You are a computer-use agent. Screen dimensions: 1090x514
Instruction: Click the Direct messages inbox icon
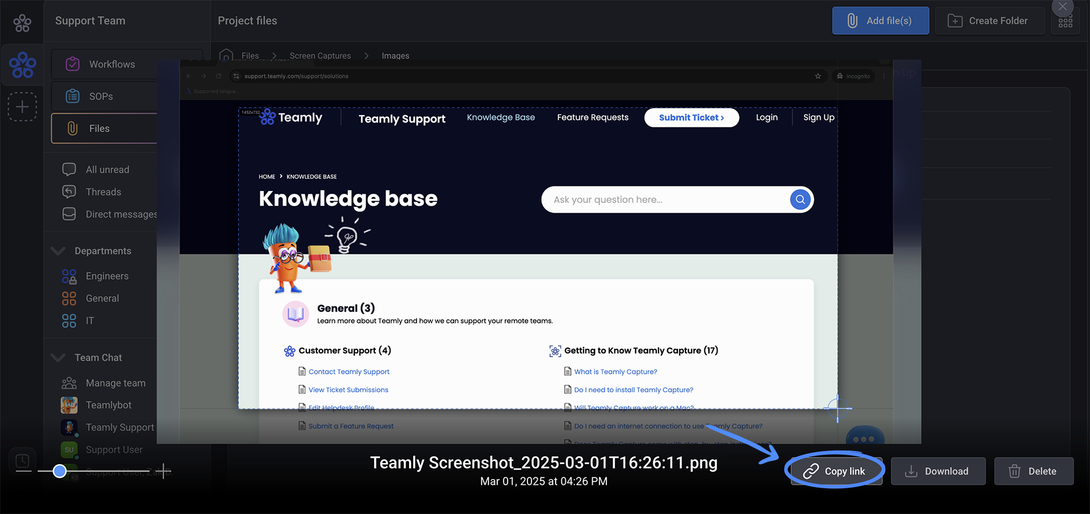pos(69,214)
